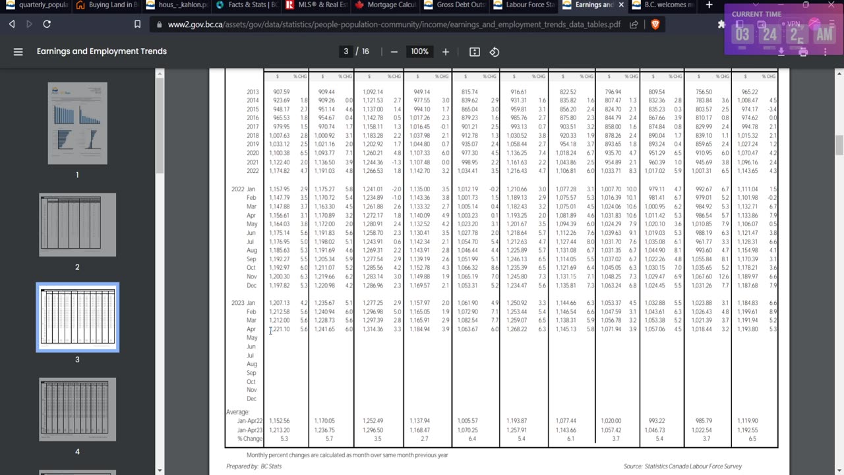844x475 pixels.
Task: Click the 2023 Apr value 1,221.10
Action: (278, 329)
